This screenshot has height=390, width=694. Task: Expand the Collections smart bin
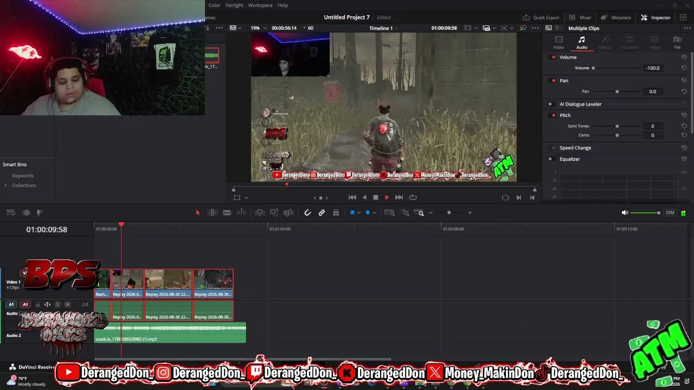5,185
